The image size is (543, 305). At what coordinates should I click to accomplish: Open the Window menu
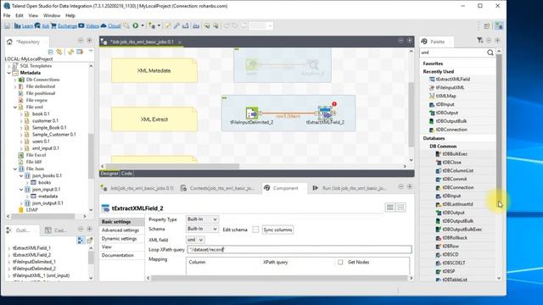point(52,15)
